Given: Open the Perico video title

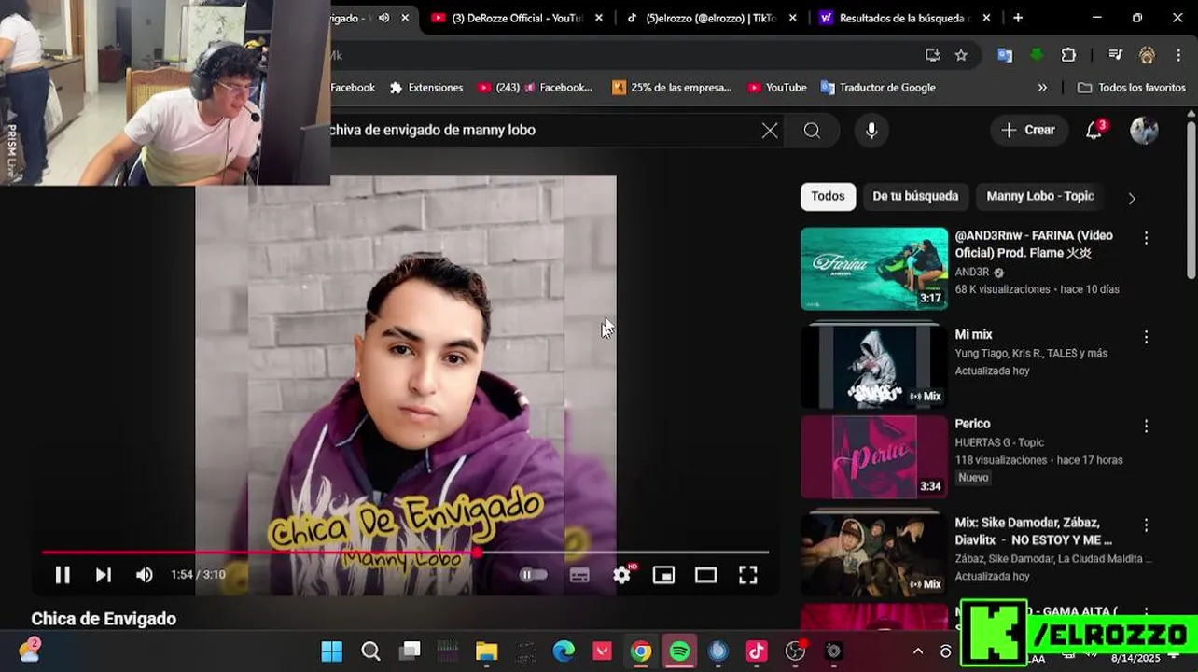Looking at the screenshot, I should tap(972, 424).
